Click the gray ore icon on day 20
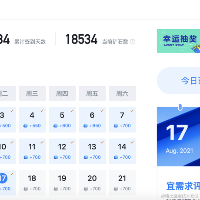 pos(86,189)
